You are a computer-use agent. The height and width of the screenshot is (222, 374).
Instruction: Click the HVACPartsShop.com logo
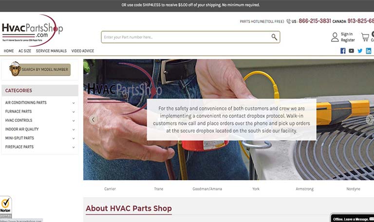click(33, 31)
